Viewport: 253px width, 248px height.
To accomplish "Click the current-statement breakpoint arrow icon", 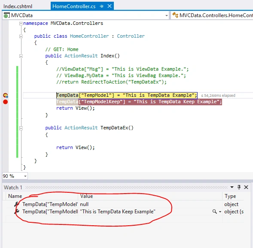I will click(x=6, y=96).
